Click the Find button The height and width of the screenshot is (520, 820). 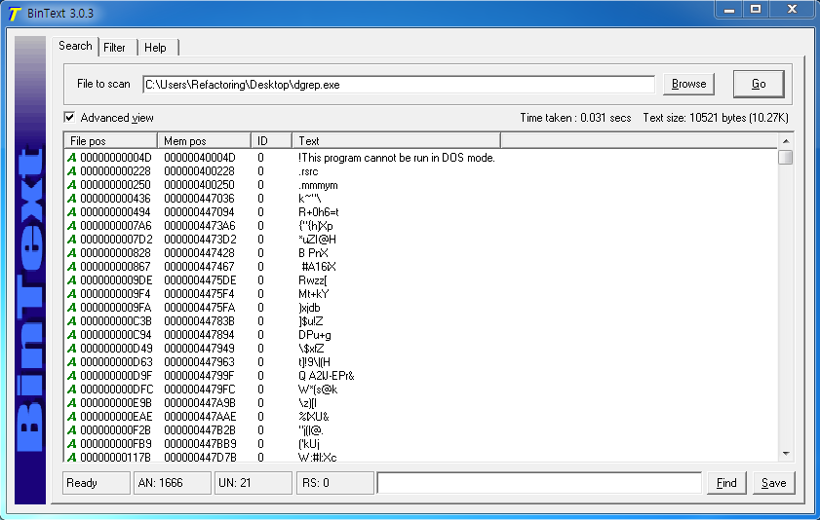(726, 483)
